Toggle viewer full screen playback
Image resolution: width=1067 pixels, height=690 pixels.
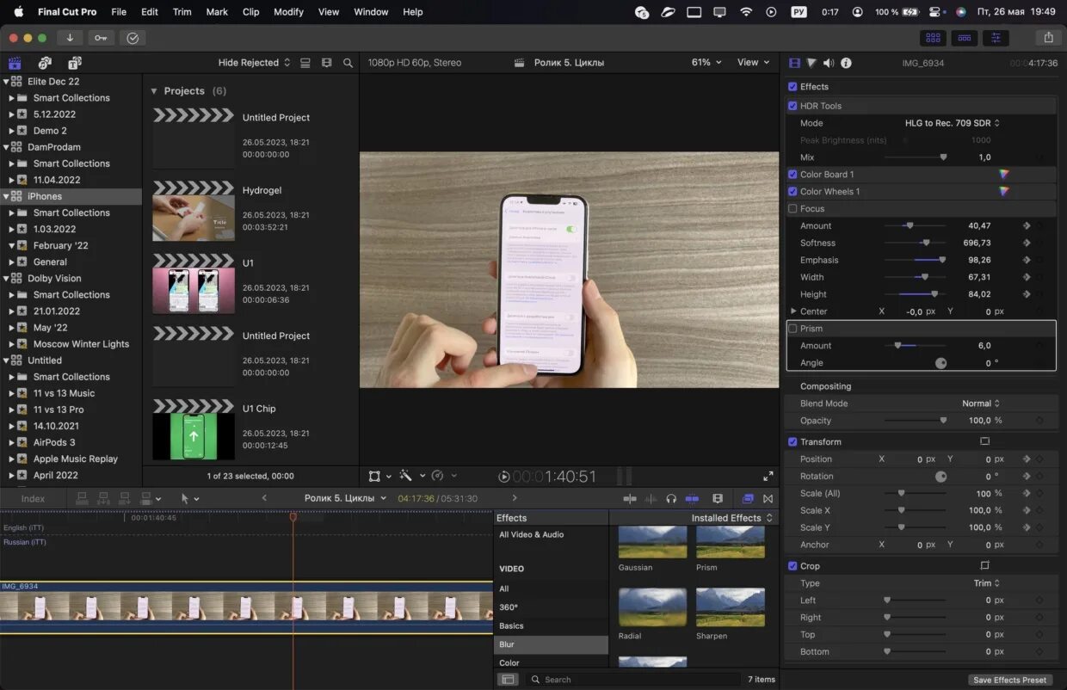point(768,476)
